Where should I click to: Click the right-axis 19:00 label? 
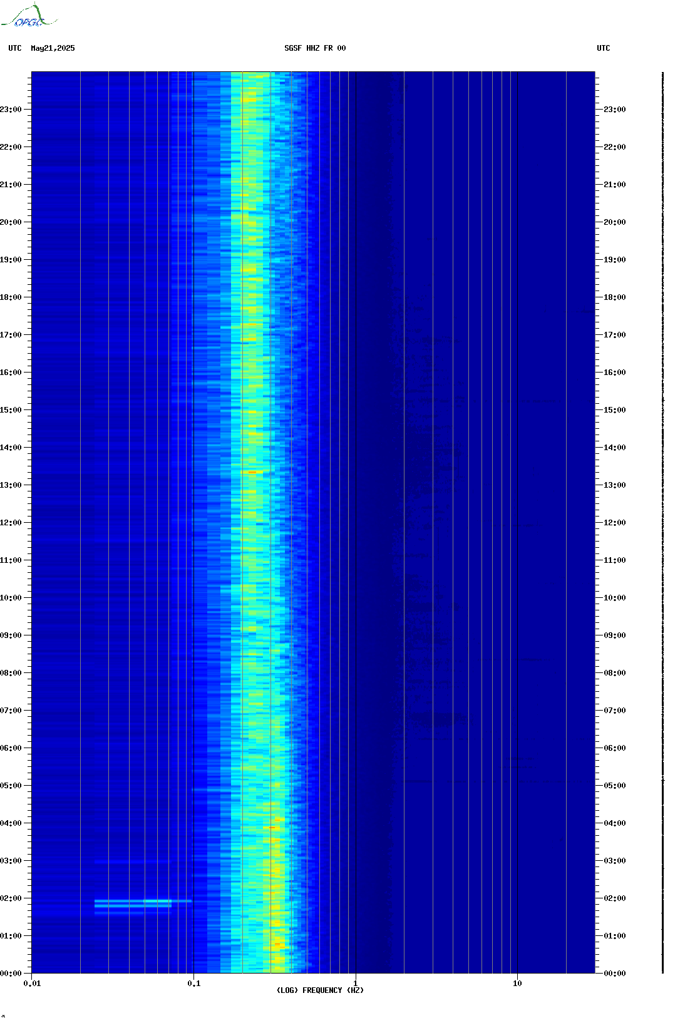tap(615, 260)
